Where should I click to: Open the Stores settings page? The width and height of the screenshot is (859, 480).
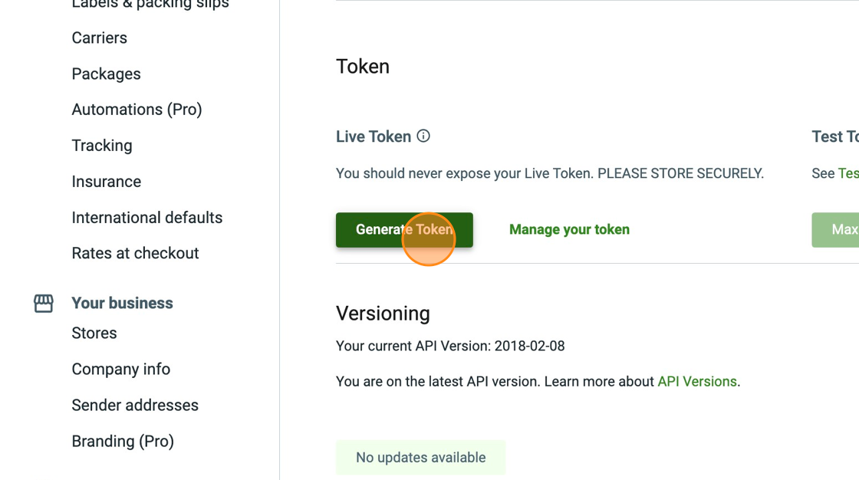click(94, 333)
